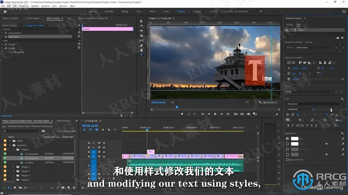Toggle visibility of the Time text layer
Viewport: 348px width, 195px height.
287,30
